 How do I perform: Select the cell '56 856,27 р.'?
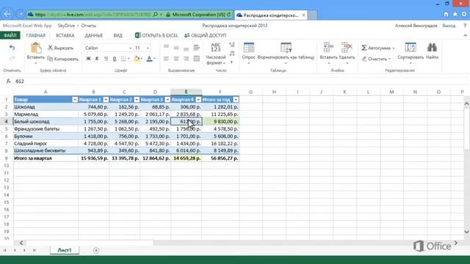click(220, 158)
